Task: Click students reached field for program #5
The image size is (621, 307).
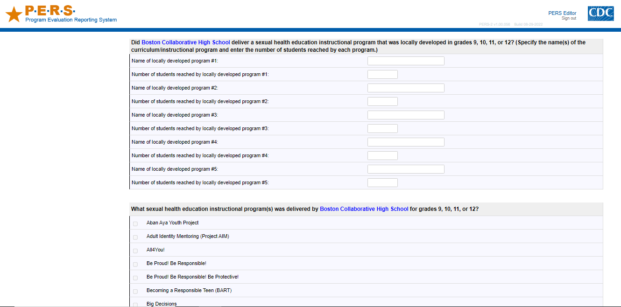Action: pos(382,183)
